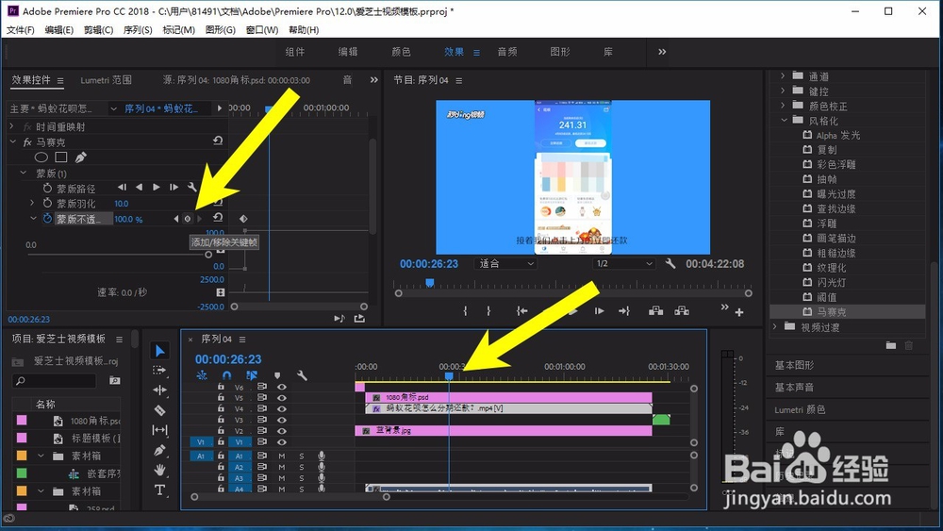Screen dimensions: 943x531
Task: Click Go to Out point button
Action: pos(623,311)
